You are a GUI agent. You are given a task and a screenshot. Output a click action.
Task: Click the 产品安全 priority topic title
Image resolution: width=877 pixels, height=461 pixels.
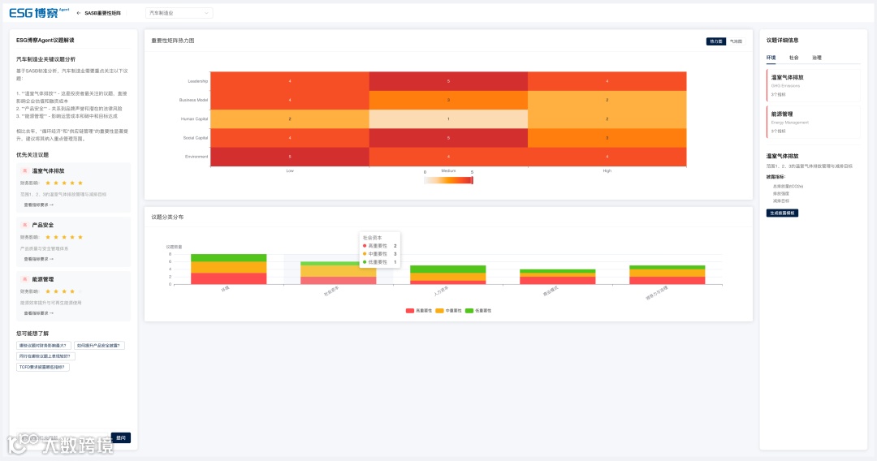[x=43, y=225]
